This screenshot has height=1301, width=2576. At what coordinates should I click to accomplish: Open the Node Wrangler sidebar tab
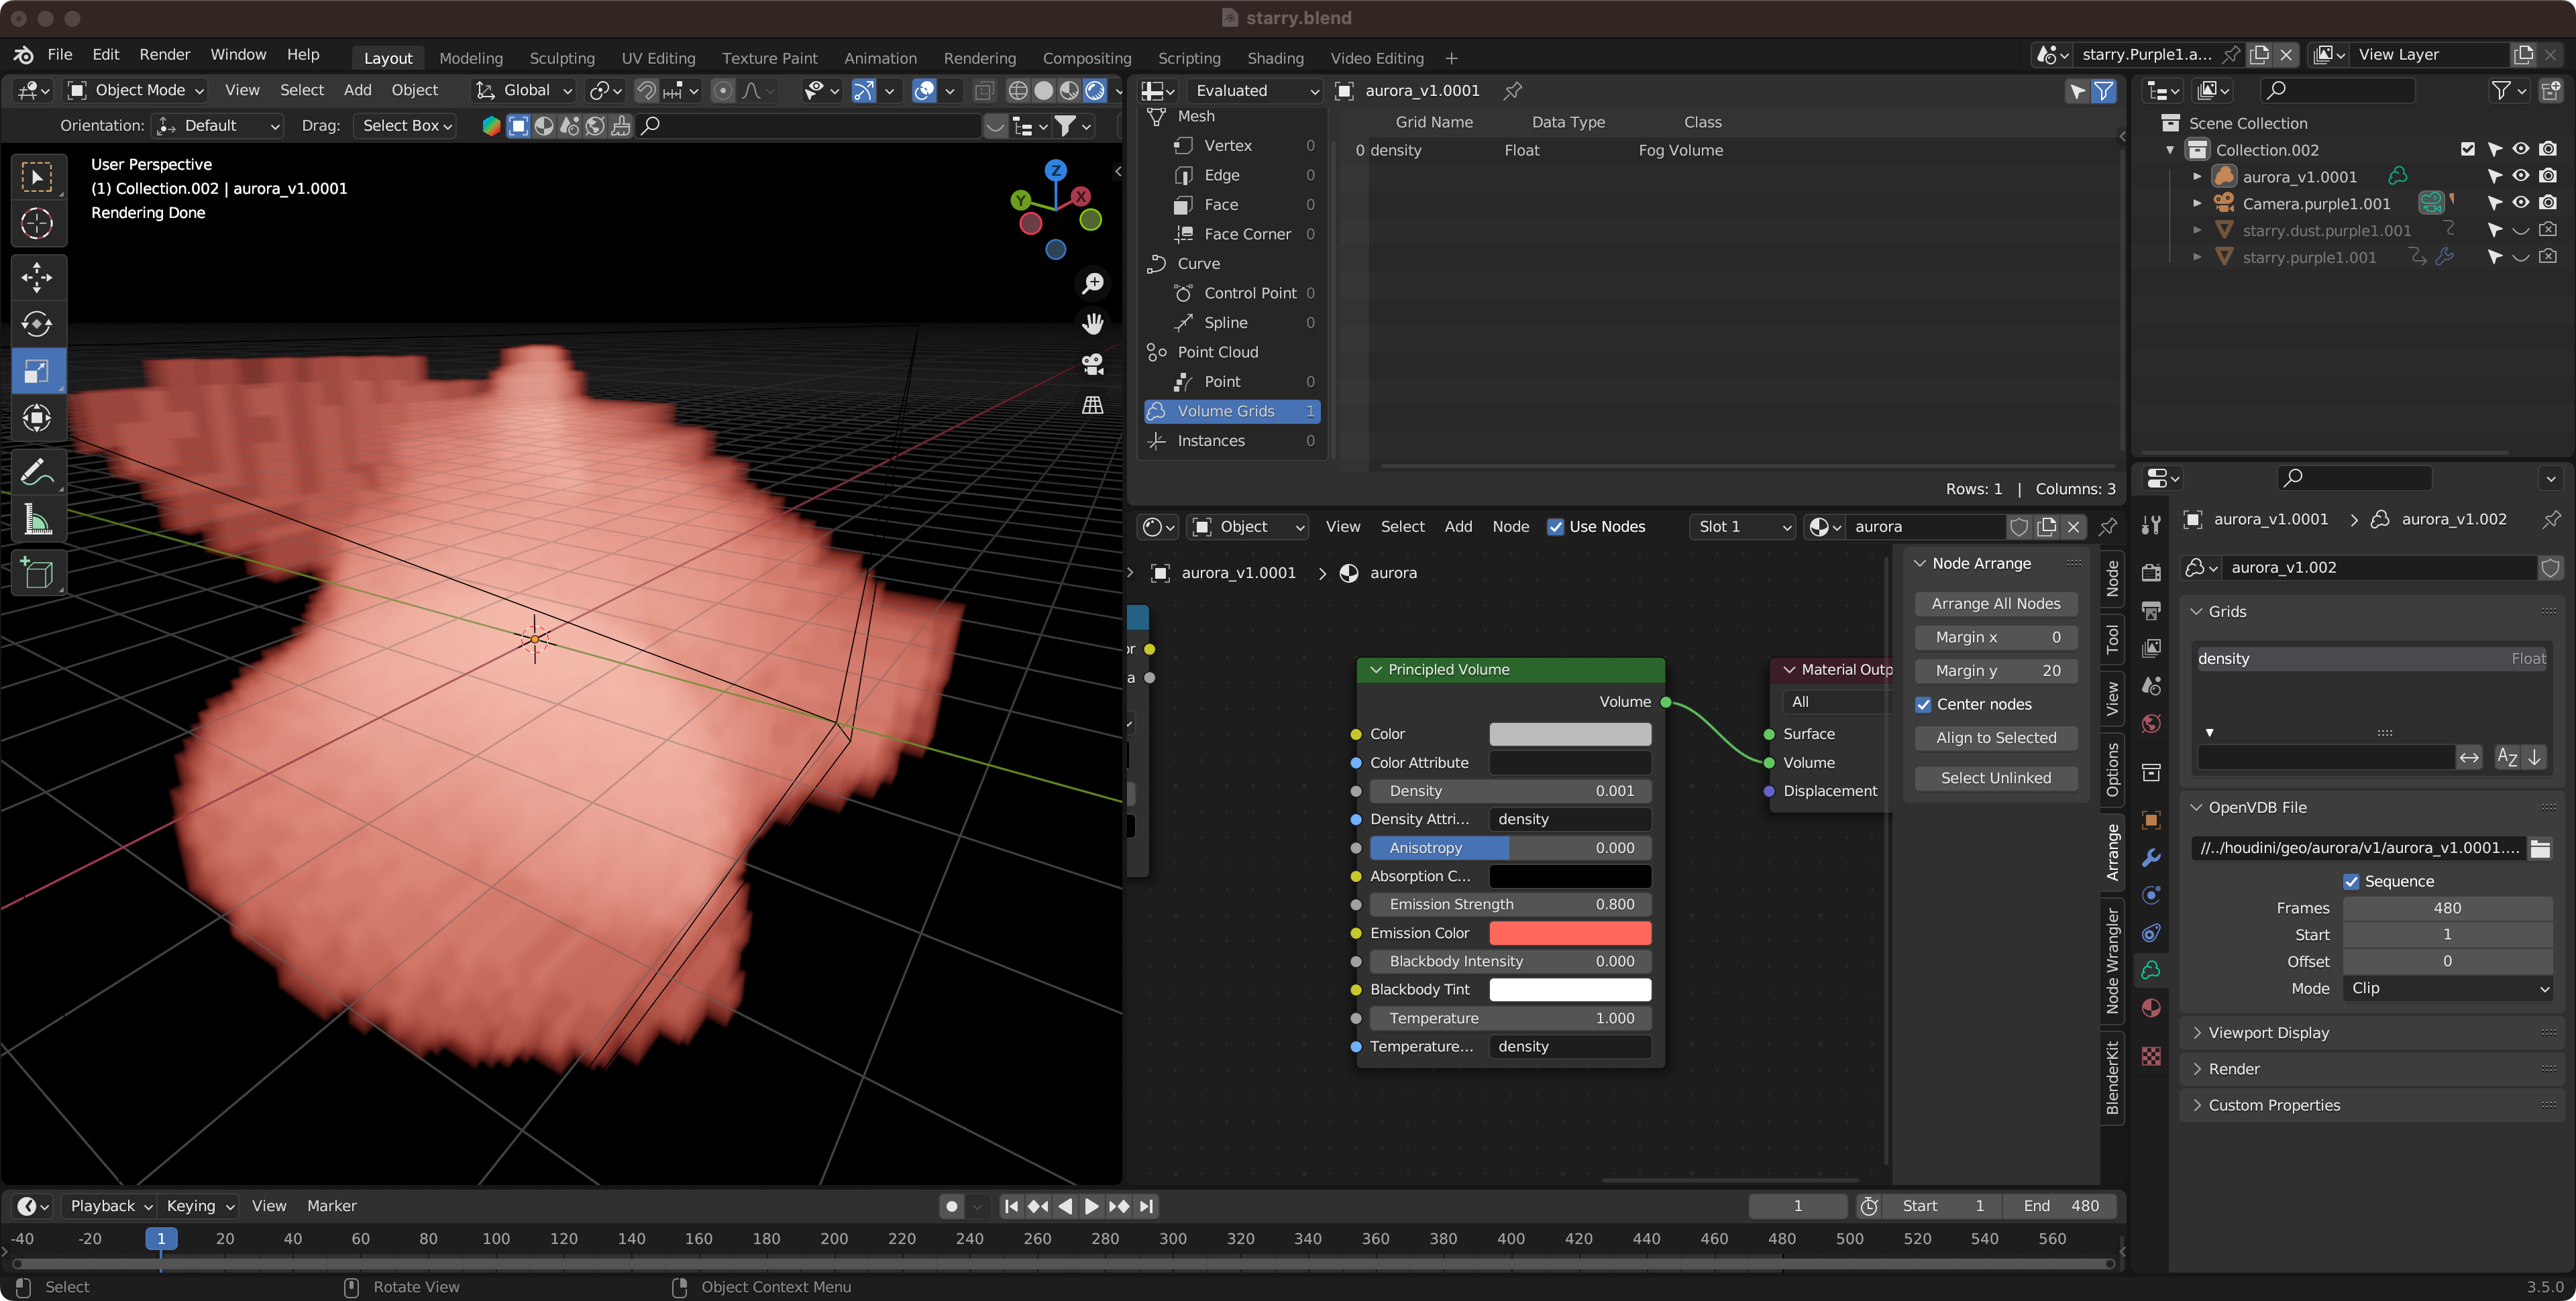tap(2112, 961)
